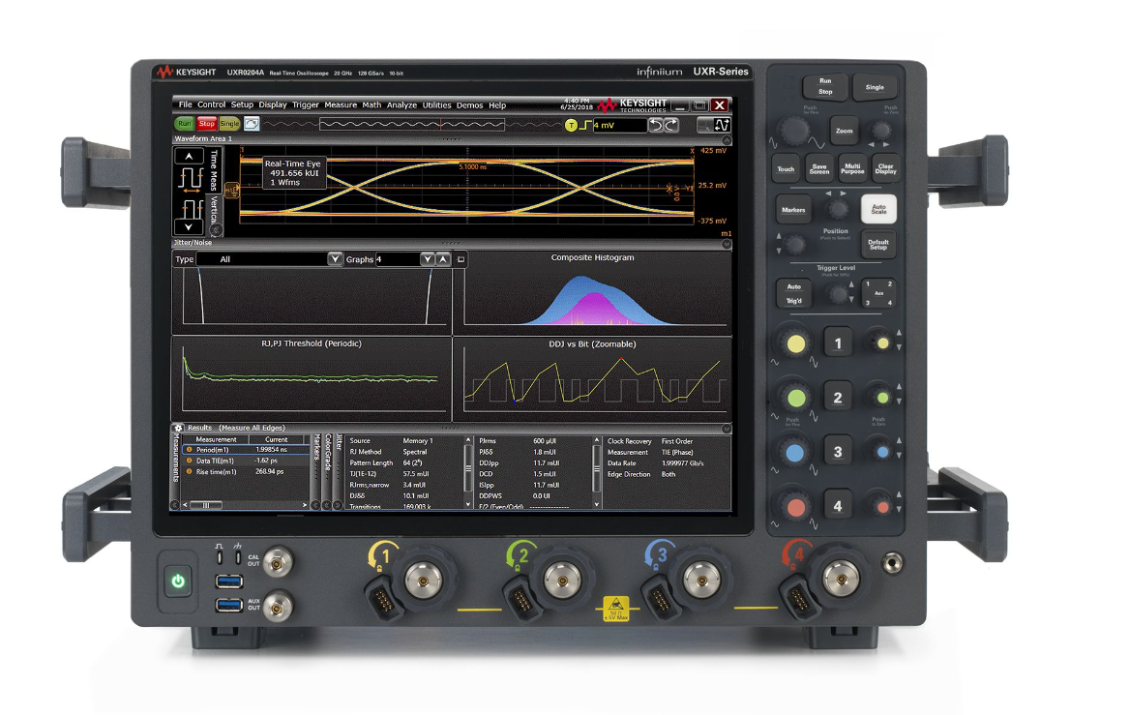Click the waveform settings icon at toolbar's right end
This screenshot has width=1129, height=715.
tap(722, 125)
